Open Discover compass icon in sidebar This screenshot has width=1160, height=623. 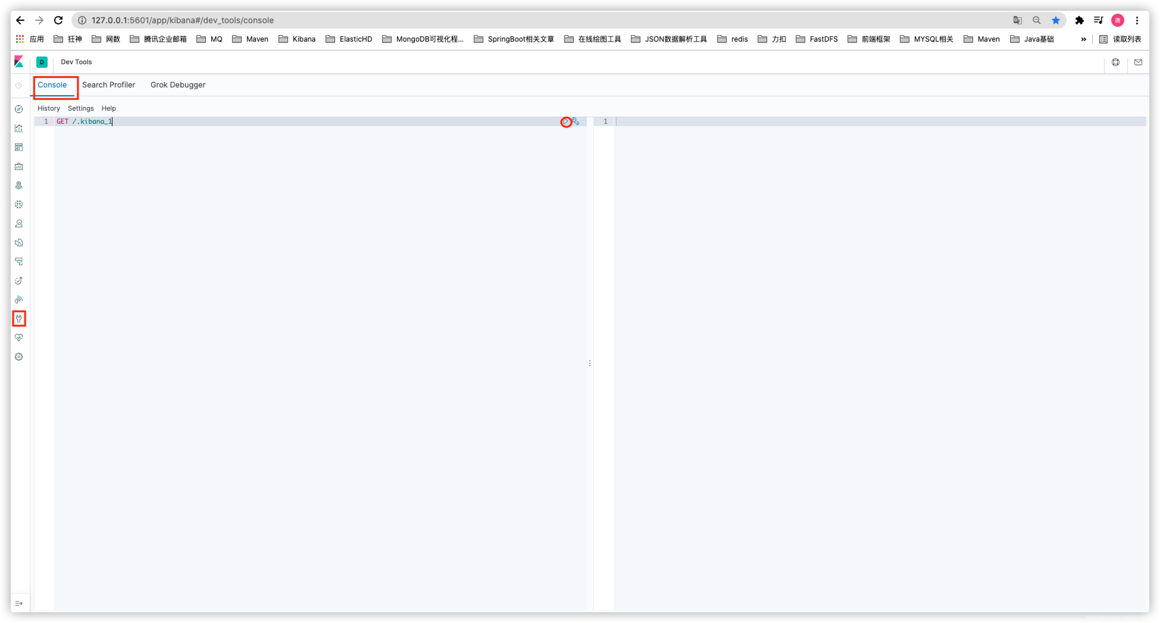click(x=19, y=109)
